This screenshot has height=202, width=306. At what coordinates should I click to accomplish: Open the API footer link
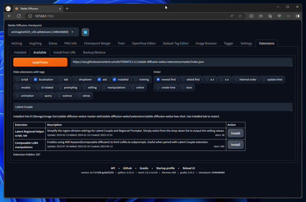(x=113, y=168)
